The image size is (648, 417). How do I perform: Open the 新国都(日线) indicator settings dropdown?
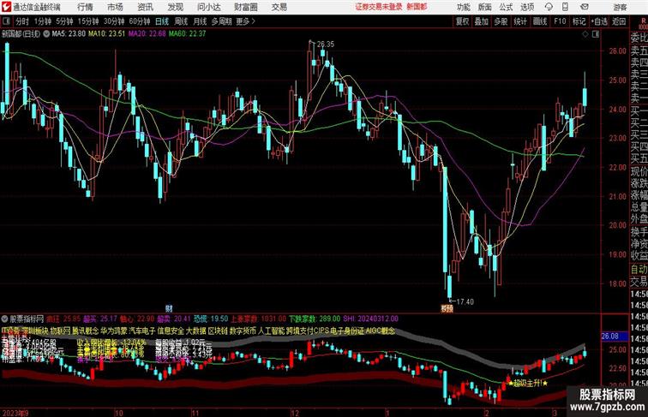(46, 34)
